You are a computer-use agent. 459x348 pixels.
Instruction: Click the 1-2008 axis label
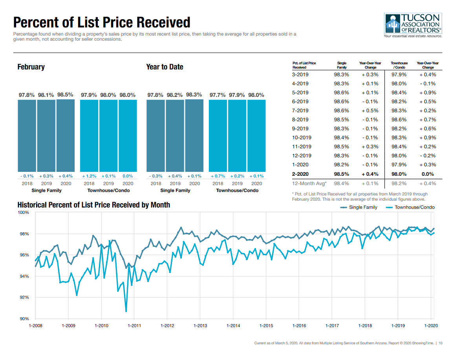coord(35,326)
